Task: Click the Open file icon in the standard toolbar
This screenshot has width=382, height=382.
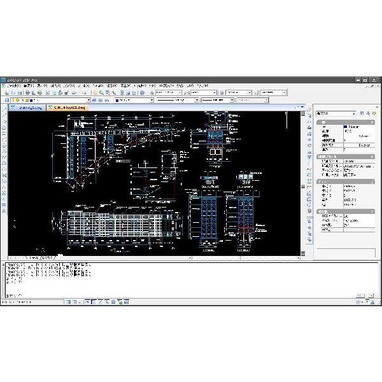Action: pyautogui.click(x=13, y=93)
